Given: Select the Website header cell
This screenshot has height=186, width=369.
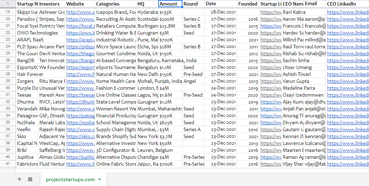Looking at the screenshot, I should [80, 4].
